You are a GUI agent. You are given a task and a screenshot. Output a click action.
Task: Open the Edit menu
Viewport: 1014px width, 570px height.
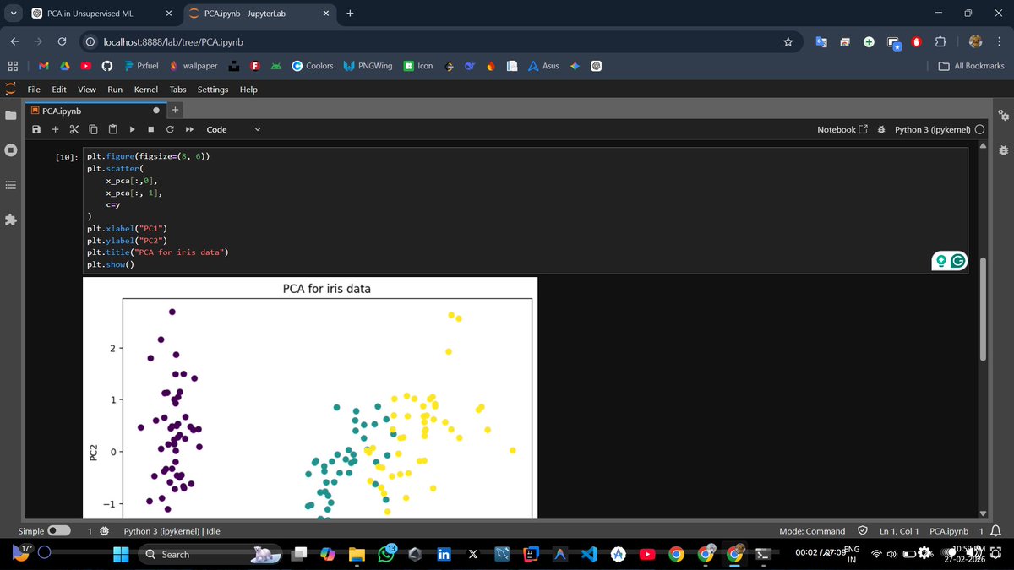point(59,89)
